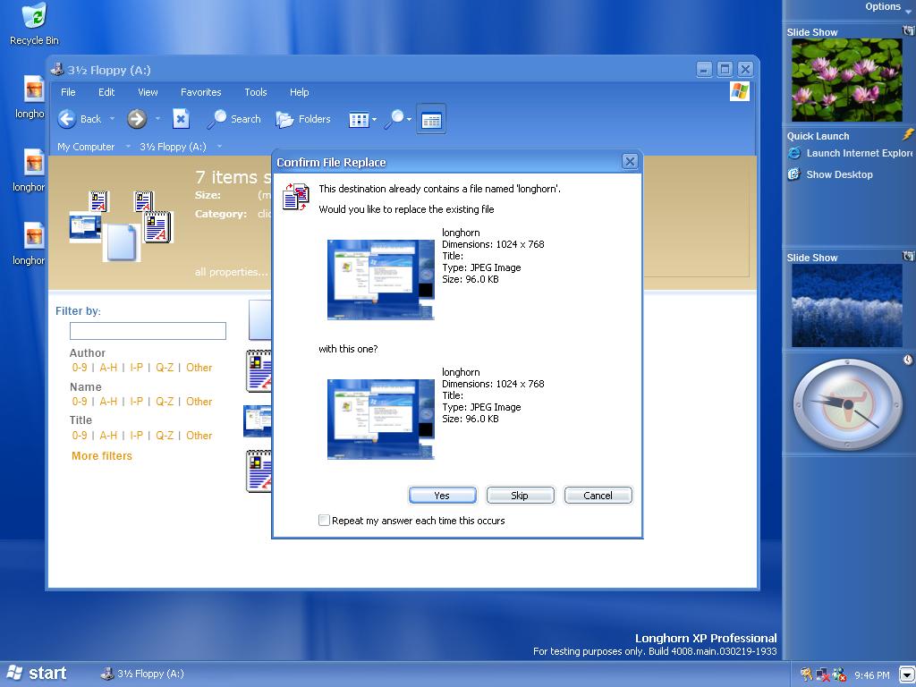Expand the My Computer breadcrumb arrow
This screenshot has width=916, height=687.
127,146
